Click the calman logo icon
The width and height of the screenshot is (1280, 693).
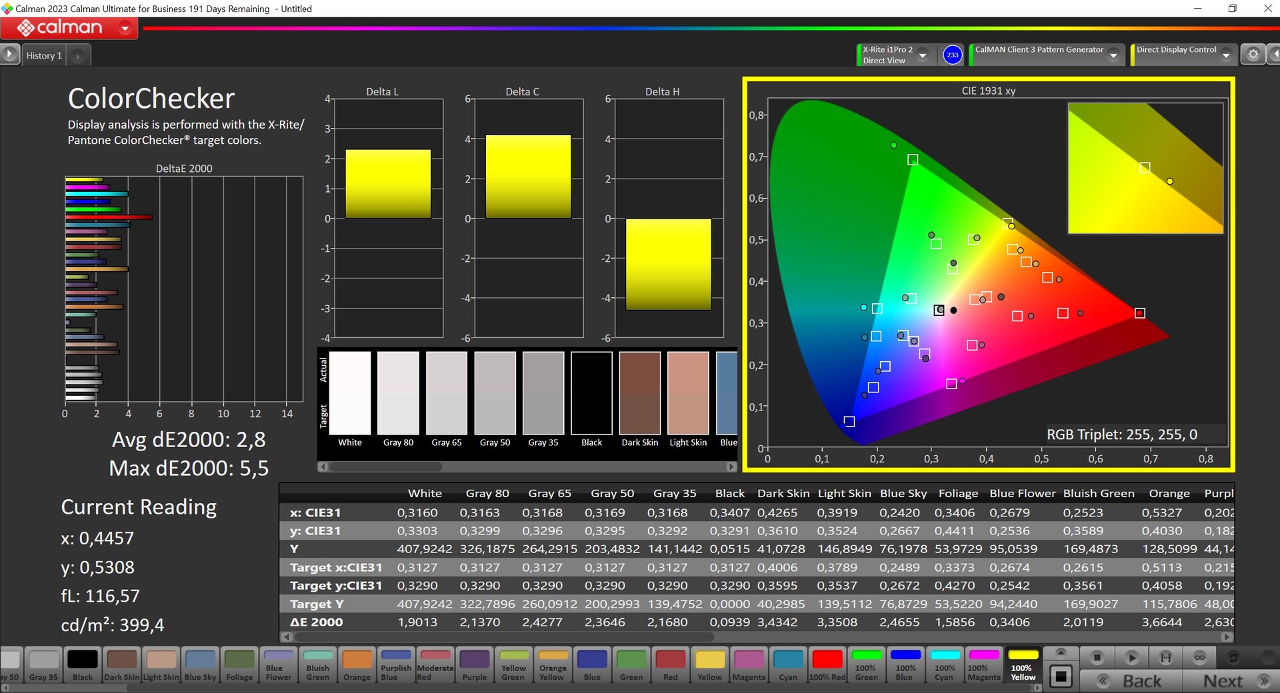(x=26, y=27)
